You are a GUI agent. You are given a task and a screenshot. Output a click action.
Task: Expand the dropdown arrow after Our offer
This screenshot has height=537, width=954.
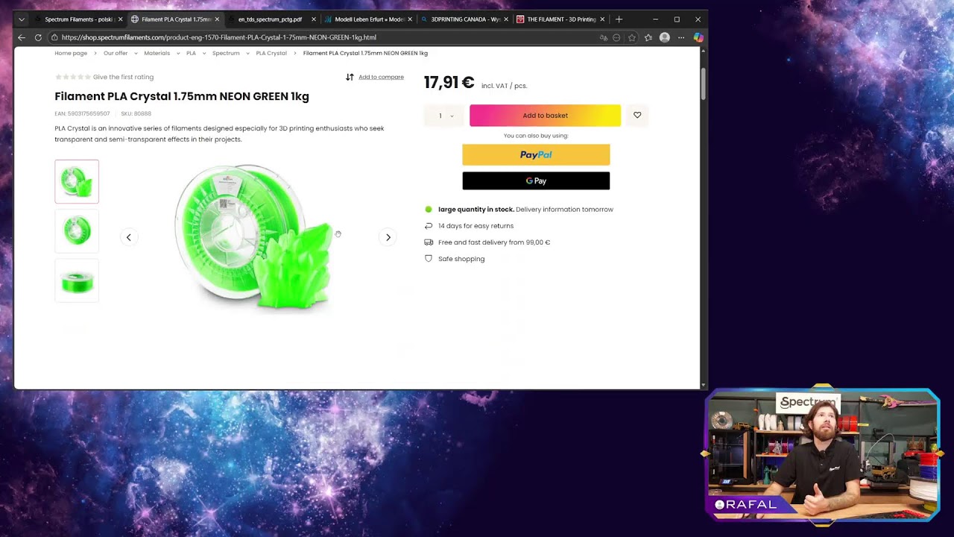136,53
